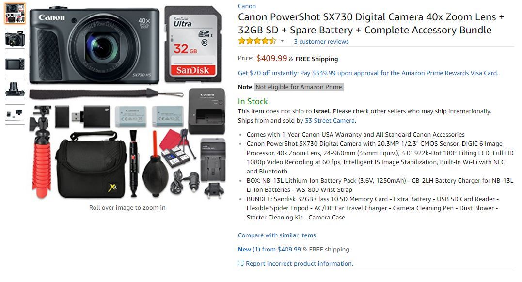Expand the rating breakdown dropdown arrow
This screenshot has width=522, height=282.
click(283, 41)
